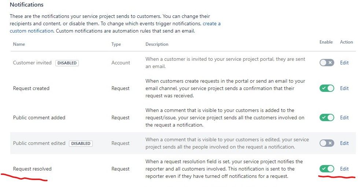Open Edit for Public comment edited
Viewport: 361px width, 187px height.
pyautogui.click(x=344, y=143)
